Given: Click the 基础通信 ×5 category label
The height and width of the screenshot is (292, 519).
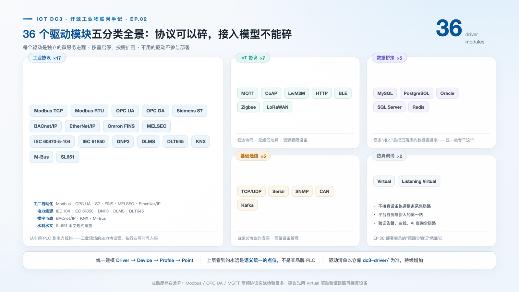Looking at the screenshot, I should click(253, 156).
